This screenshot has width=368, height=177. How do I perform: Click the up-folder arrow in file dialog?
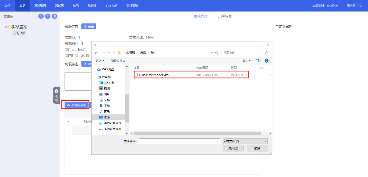coord(114,53)
